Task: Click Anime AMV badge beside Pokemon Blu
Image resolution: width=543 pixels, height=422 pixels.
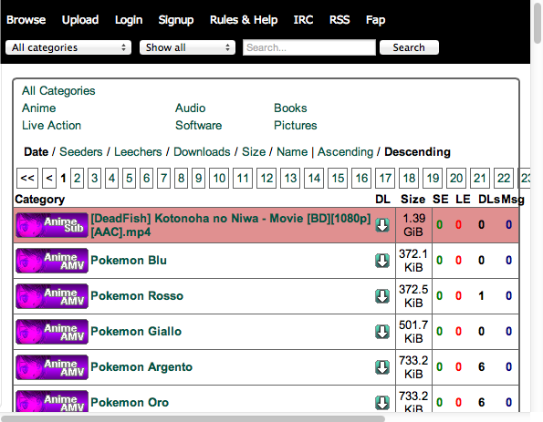Action: click(x=52, y=261)
